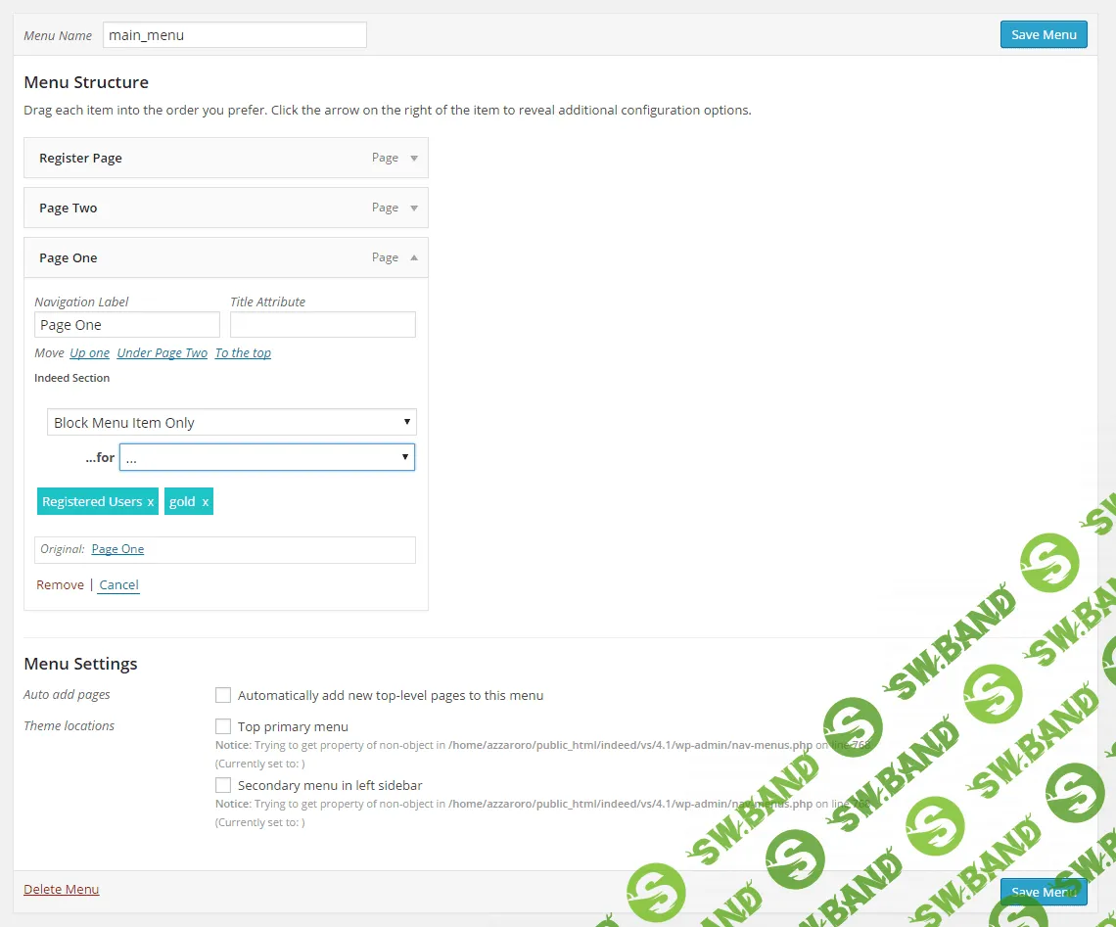Focus the Title Attribute text field
Viewport: 1116px width, 927px height.
tap(322, 325)
